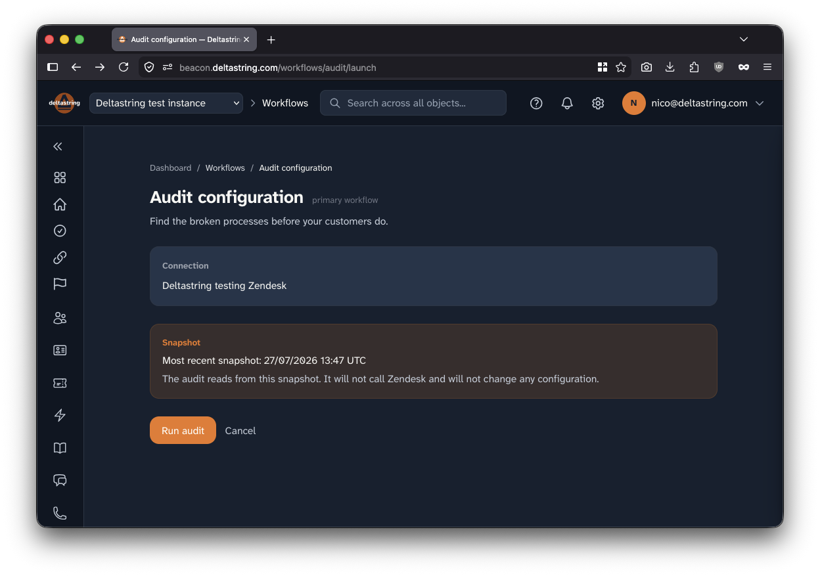The image size is (820, 576).
Task: Go to Workflows breadcrumb link
Action: click(x=225, y=168)
